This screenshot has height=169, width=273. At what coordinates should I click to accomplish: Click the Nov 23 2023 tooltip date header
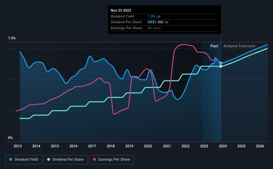tap(121, 10)
